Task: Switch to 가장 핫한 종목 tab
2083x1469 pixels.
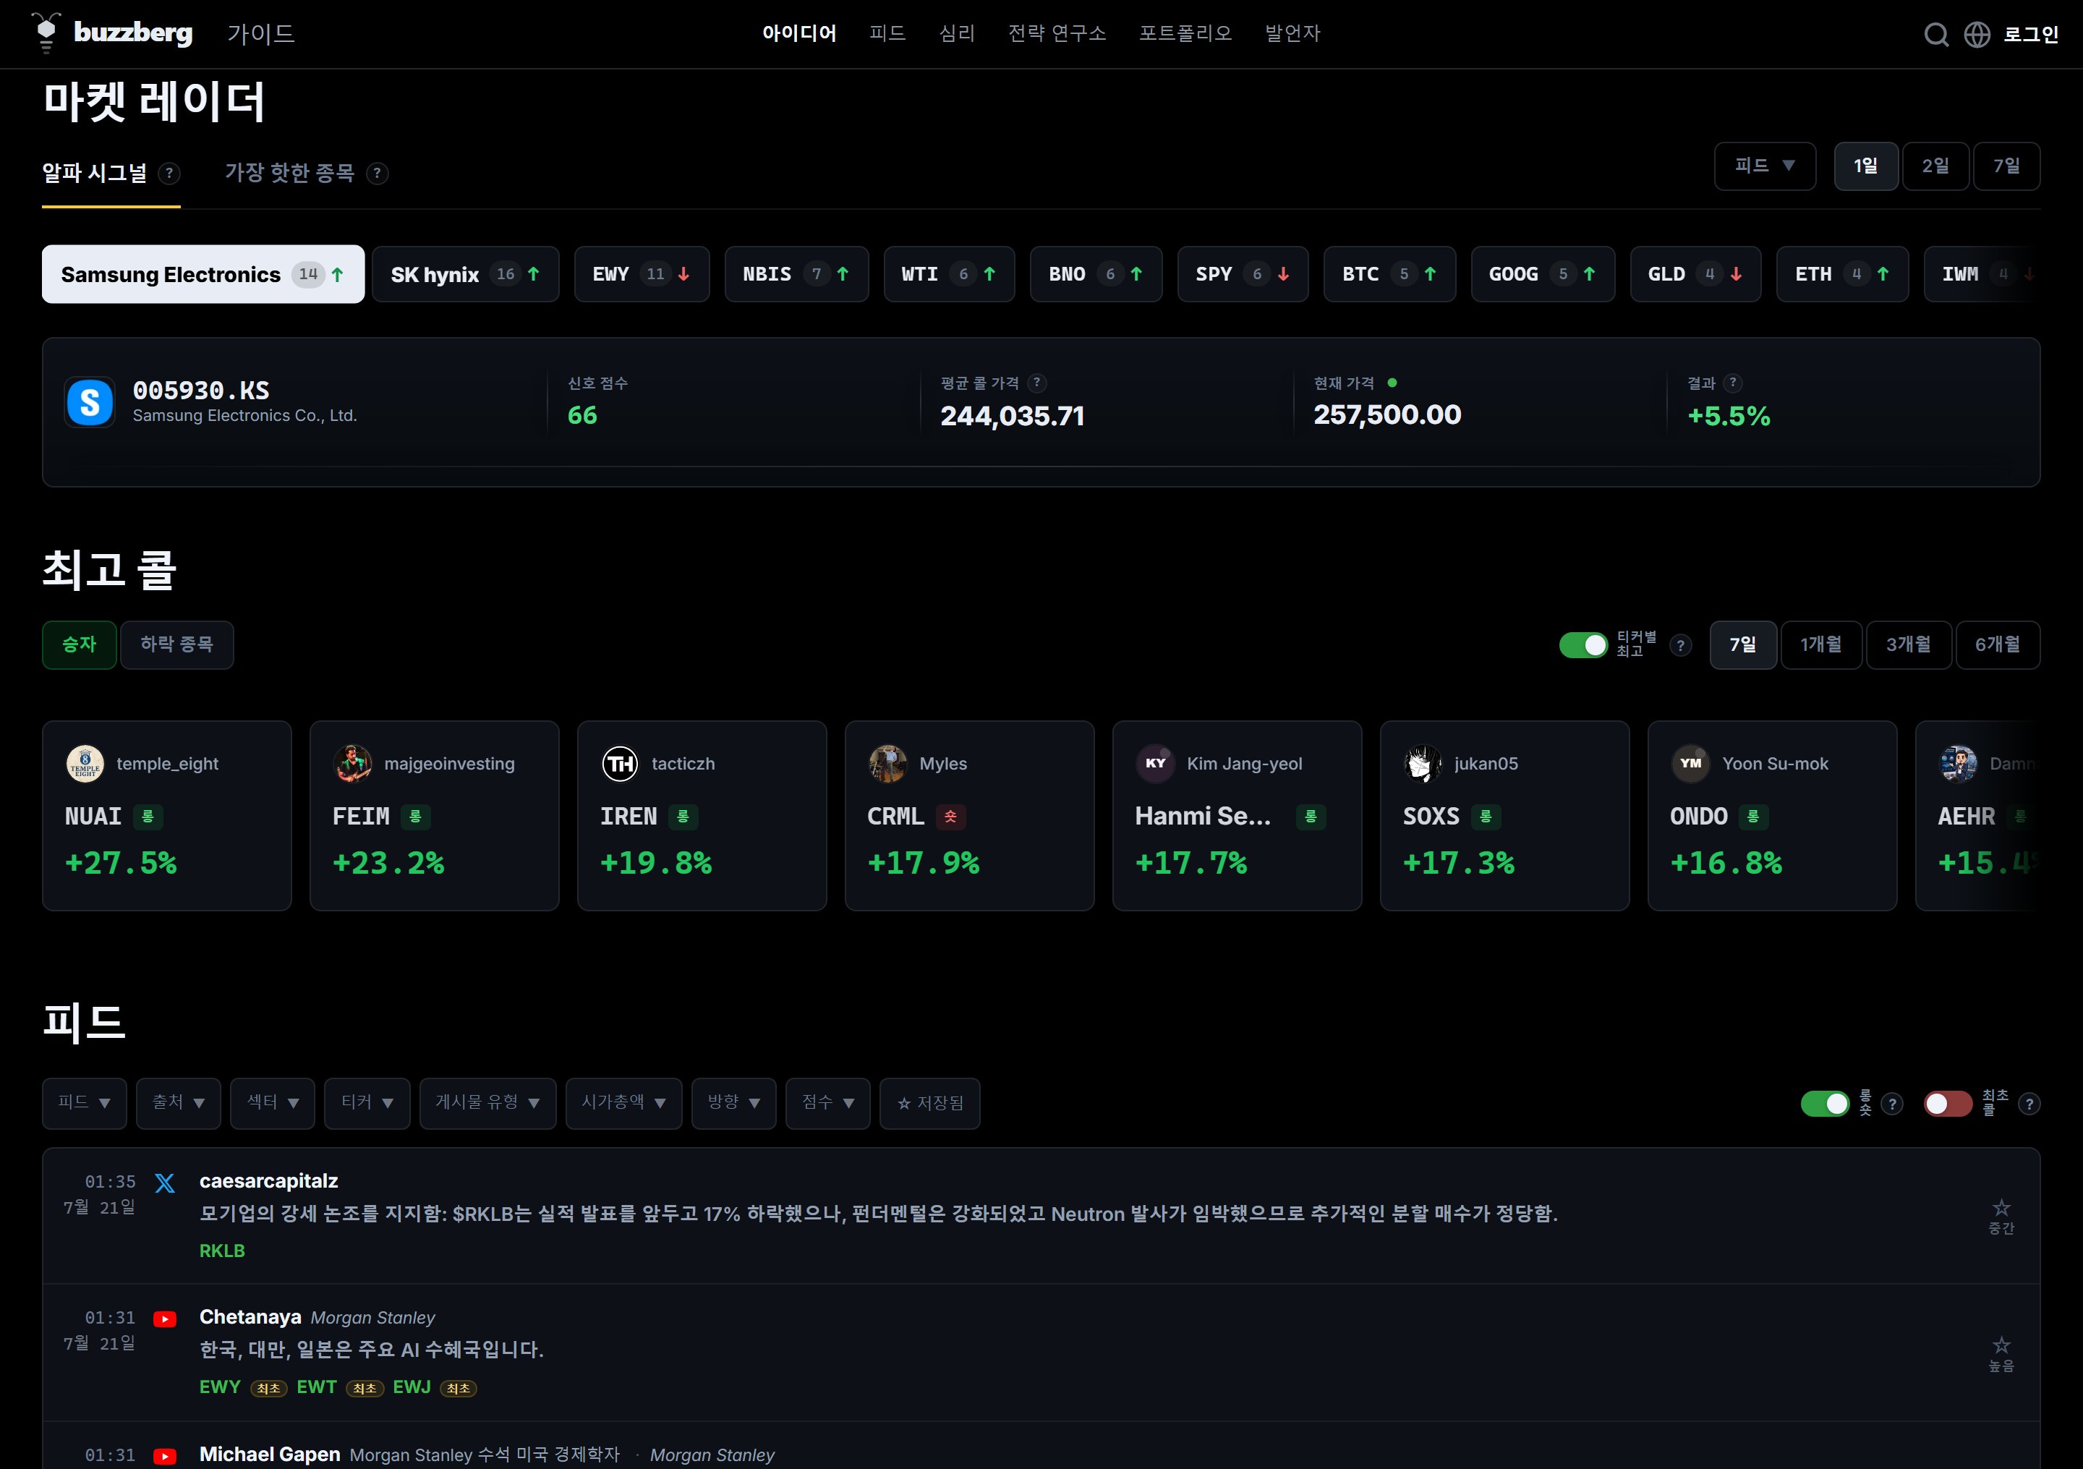Action: [x=289, y=172]
